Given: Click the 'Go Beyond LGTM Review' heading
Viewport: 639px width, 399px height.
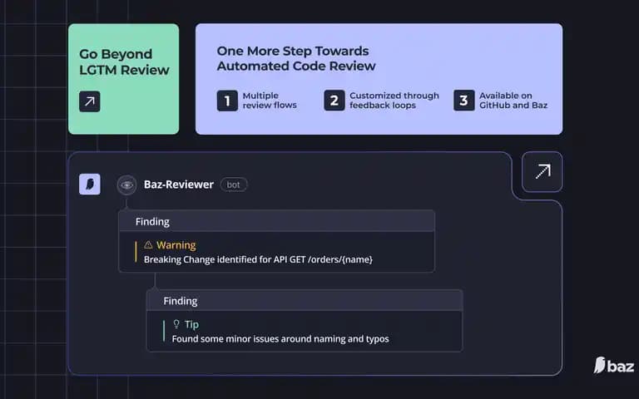Looking at the screenshot, I should 124,62.
